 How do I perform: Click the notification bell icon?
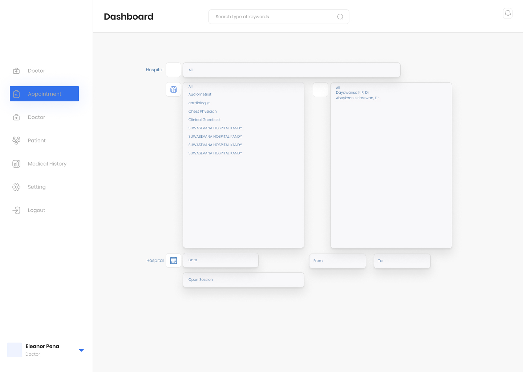pyautogui.click(x=508, y=13)
